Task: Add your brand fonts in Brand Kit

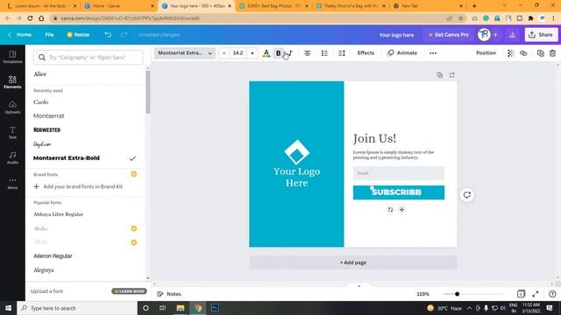Action: click(78, 186)
